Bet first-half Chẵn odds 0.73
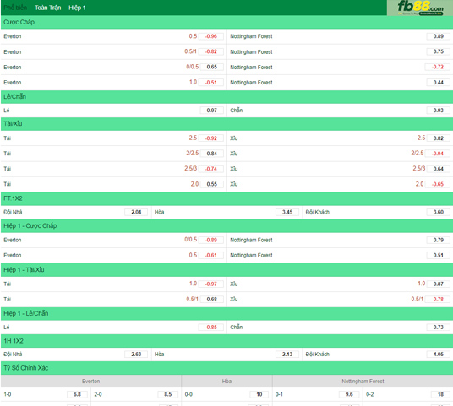Screen dimensions: 453x406 tap(439, 328)
